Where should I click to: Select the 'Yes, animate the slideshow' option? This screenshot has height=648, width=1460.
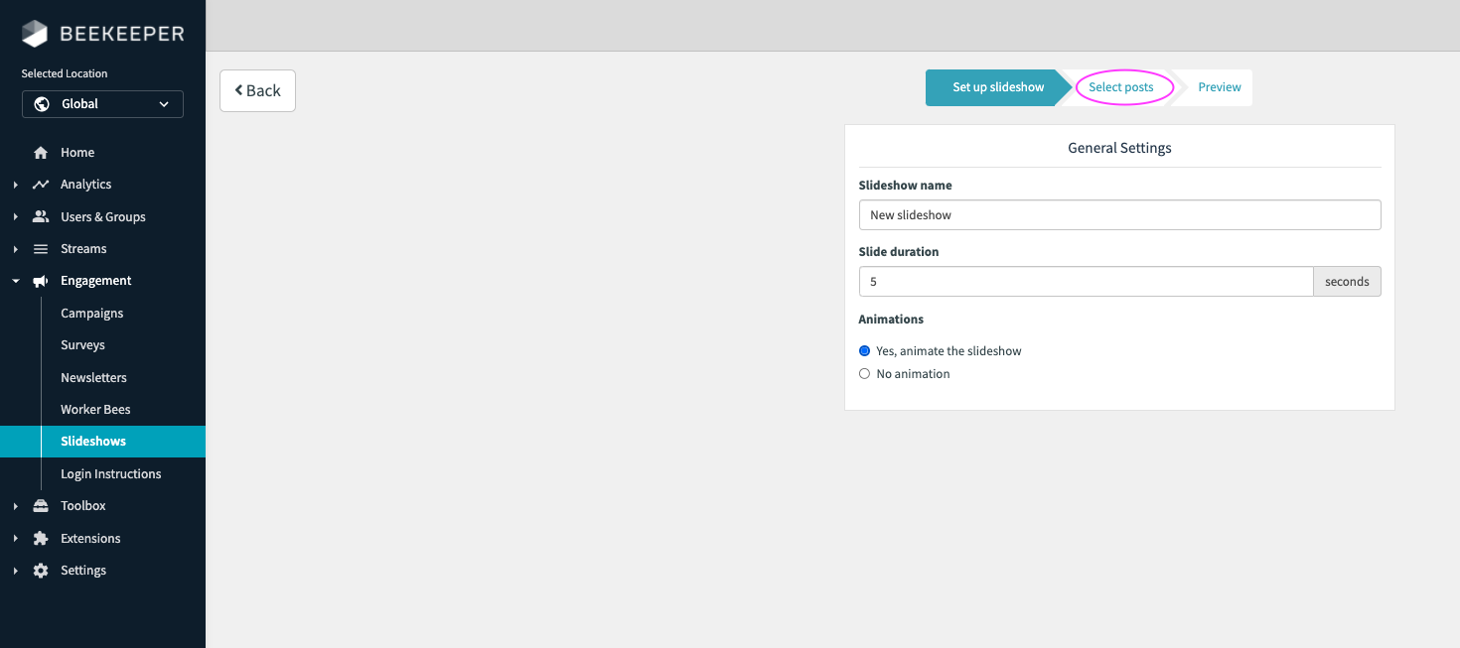click(864, 350)
